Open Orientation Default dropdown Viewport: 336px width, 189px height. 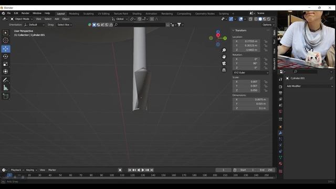tap(34, 25)
